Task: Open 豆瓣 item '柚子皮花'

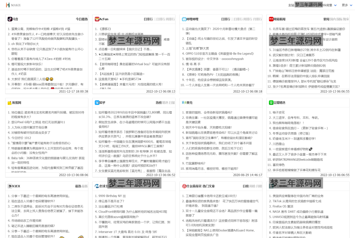Action: (x=279, y=112)
